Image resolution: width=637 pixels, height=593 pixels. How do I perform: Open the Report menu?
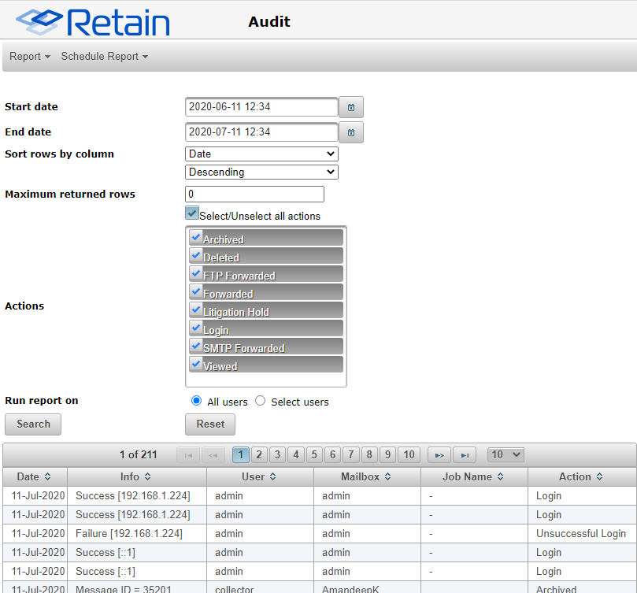(30, 57)
